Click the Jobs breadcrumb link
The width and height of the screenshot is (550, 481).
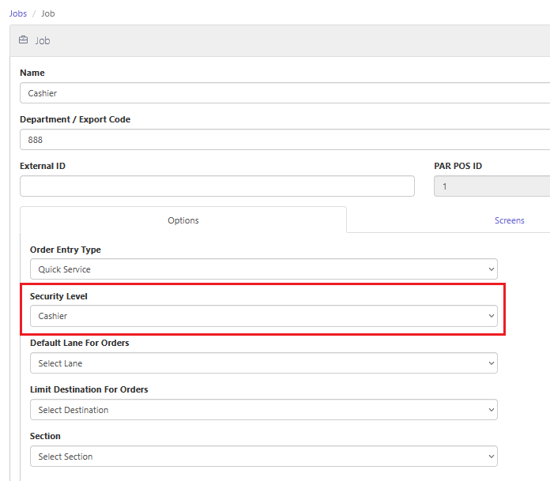(18, 13)
